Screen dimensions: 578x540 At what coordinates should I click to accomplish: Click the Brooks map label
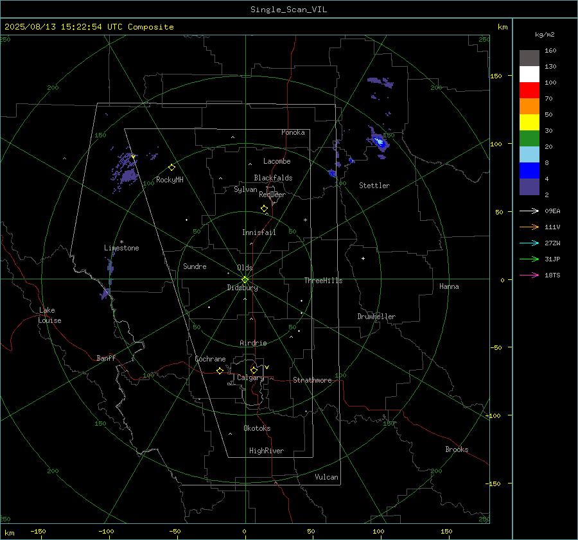pos(457,449)
